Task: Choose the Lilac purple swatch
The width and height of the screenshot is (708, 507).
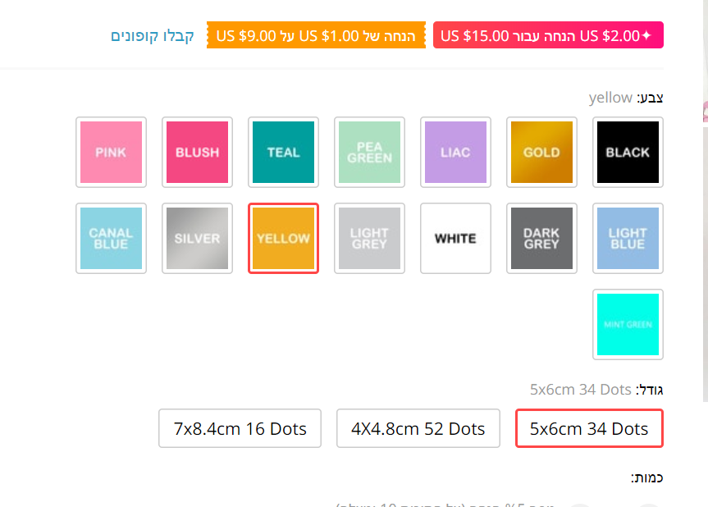Action: coord(455,152)
